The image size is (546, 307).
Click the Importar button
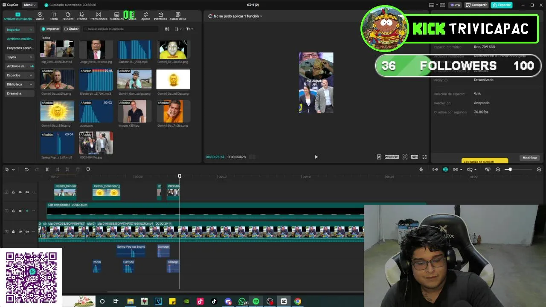(x=50, y=29)
